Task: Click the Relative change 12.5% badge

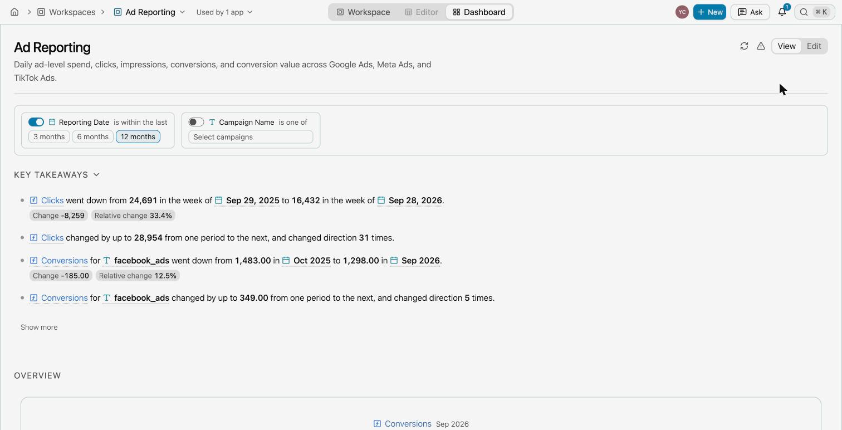Action: [x=138, y=276]
